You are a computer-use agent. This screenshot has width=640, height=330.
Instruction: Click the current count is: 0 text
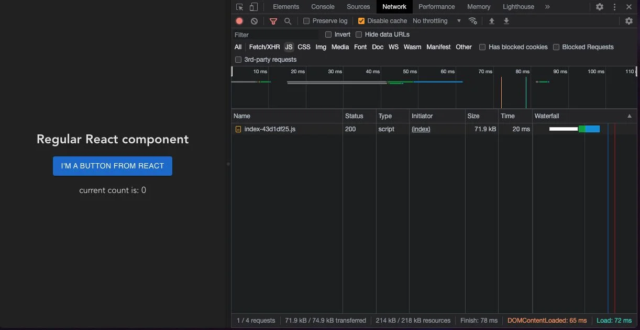point(113,190)
